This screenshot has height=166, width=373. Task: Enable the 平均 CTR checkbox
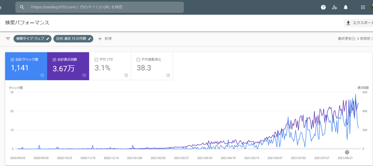pyautogui.click(x=96, y=59)
